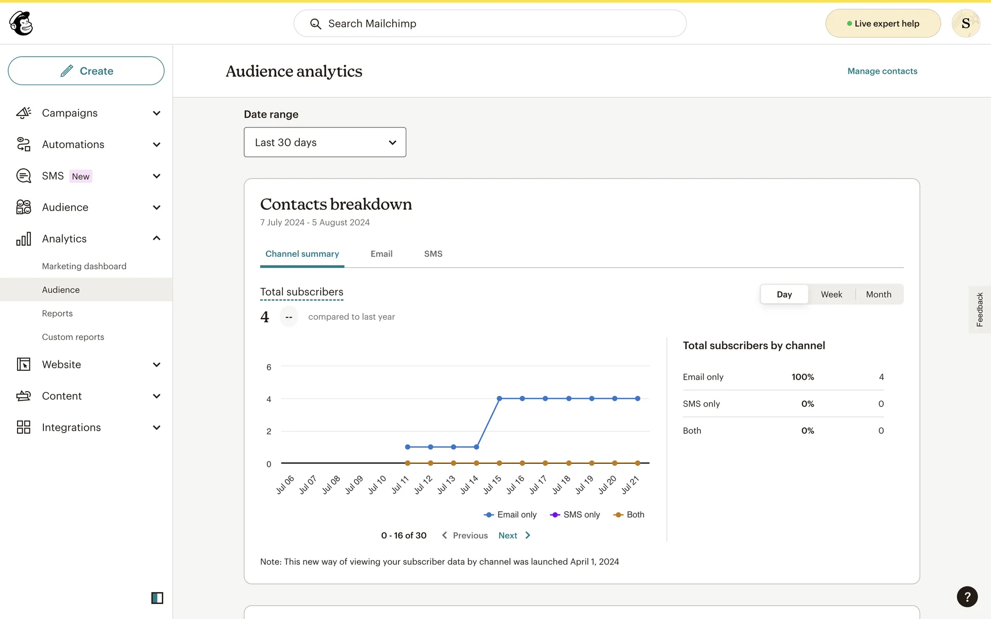
Task: Expand the Audience menu chevron
Action: tap(157, 207)
